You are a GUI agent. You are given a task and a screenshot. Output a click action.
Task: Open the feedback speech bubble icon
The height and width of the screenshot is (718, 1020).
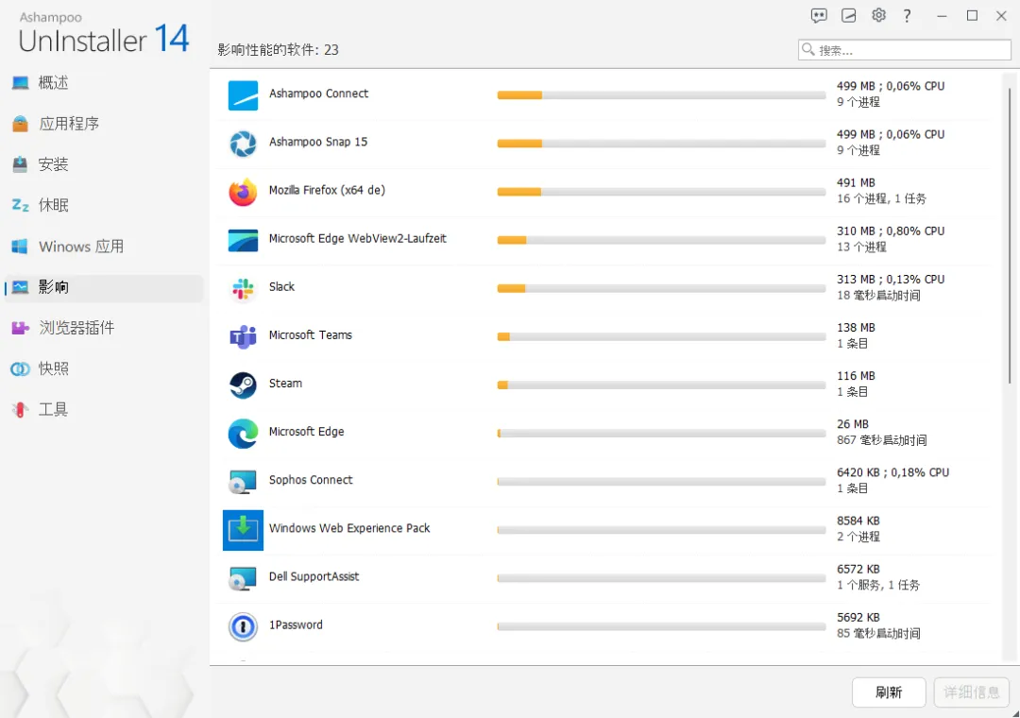[x=819, y=16]
